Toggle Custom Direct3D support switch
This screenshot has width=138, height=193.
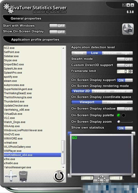125,65
